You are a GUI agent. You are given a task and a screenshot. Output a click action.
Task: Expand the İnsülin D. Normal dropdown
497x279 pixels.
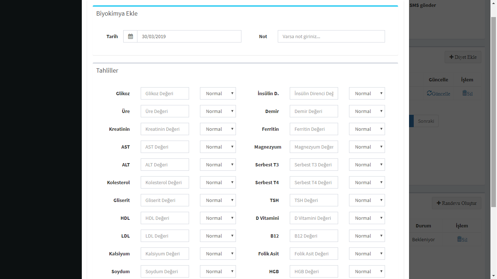(x=367, y=93)
